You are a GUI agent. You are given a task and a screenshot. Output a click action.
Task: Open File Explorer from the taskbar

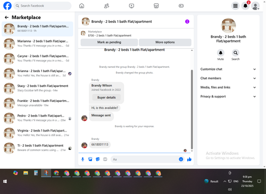coord(26,173)
